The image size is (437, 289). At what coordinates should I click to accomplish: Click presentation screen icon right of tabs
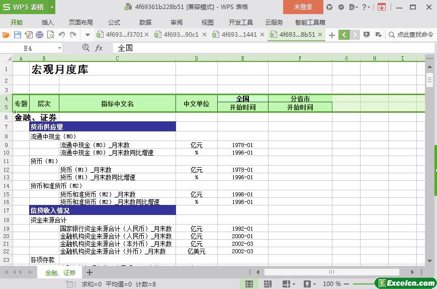[x=367, y=35]
